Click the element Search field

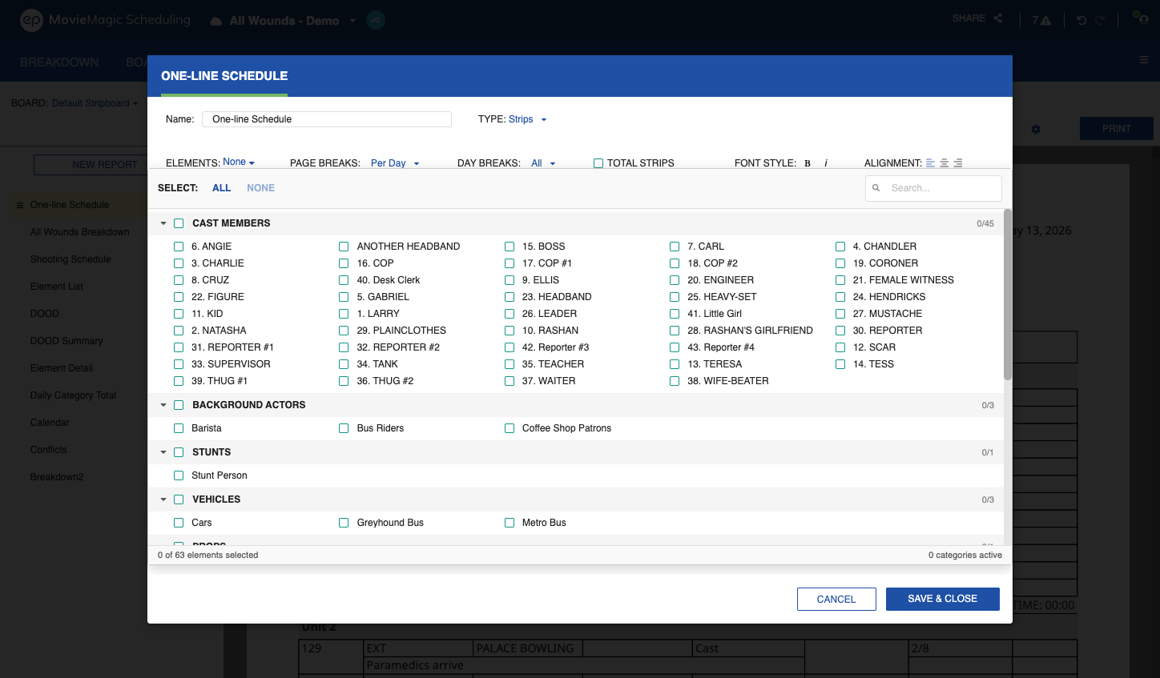click(x=933, y=188)
